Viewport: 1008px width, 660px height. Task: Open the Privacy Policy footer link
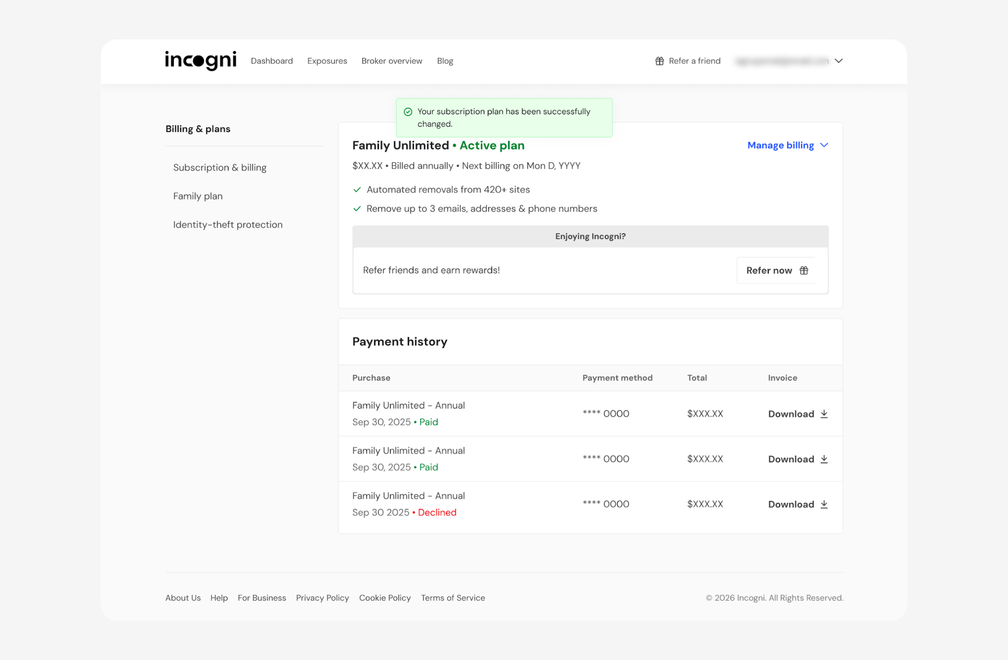(322, 598)
